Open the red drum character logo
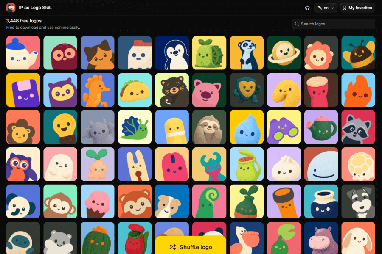The width and height of the screenshot is (382, 254). (x=321, y=90)
